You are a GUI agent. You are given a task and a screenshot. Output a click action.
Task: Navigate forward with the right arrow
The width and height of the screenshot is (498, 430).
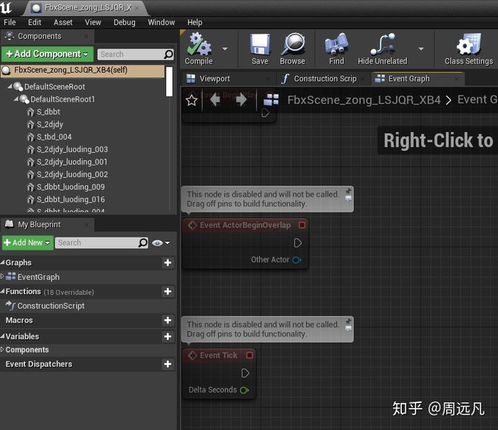pos(241,100)
